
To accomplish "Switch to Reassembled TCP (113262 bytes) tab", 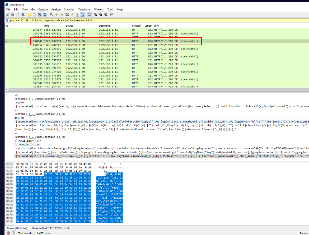I will [51, 228].
